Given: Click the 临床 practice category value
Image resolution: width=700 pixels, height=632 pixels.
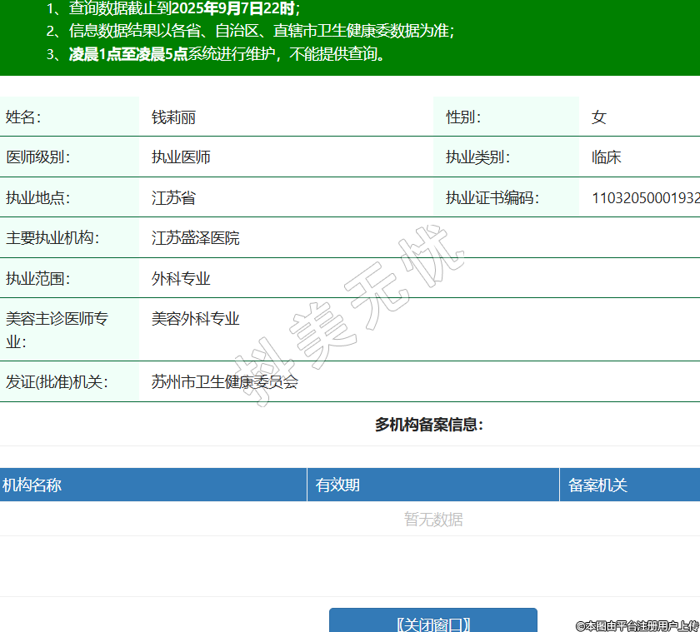Looking at the screenshot, I should tap(606, 157).
